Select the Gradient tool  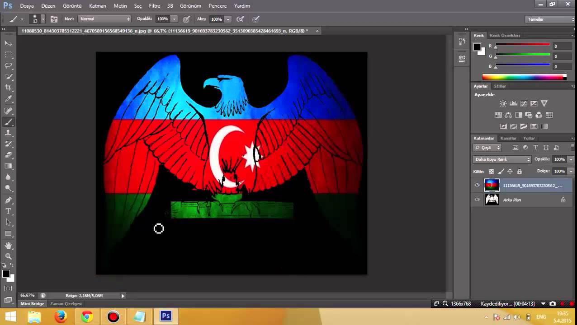(x=8, y=166)
